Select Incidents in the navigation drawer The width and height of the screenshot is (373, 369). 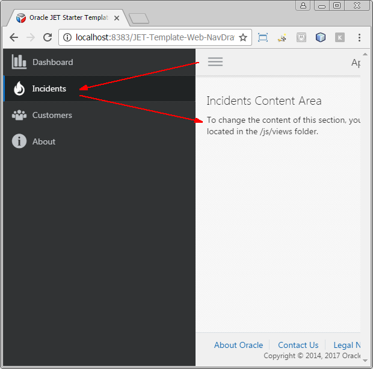[99, 88]
